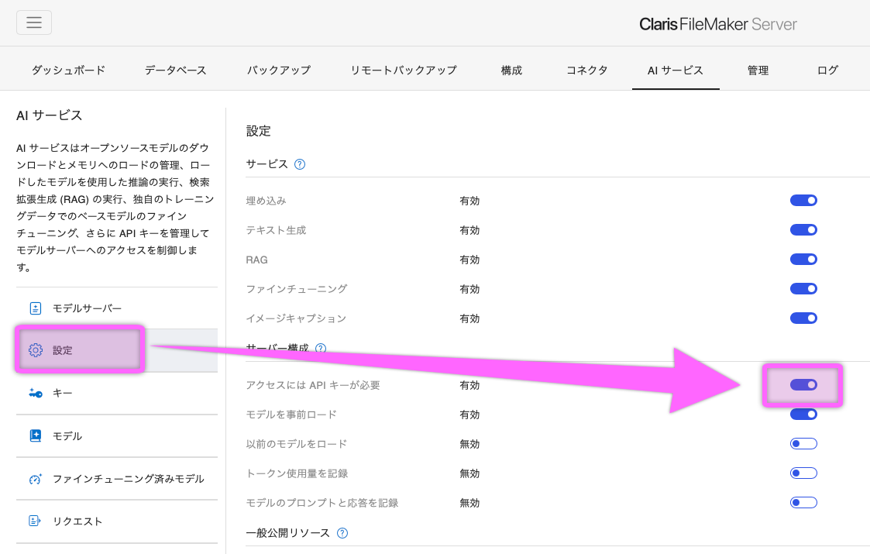Click the モデルサーバー sidebar icon
Screen dimensions: 870x554
35,308
